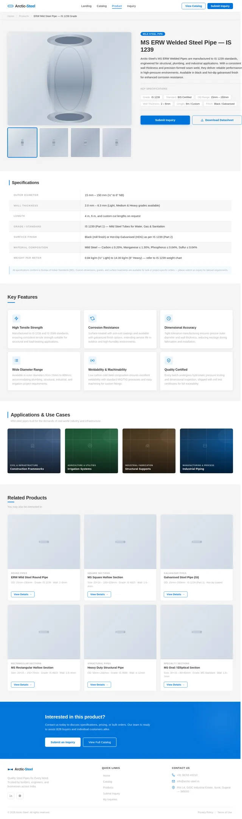Viewport: 242px width, 819px height.
Task: Open the Catalog nav menu item
Action: 101,6
